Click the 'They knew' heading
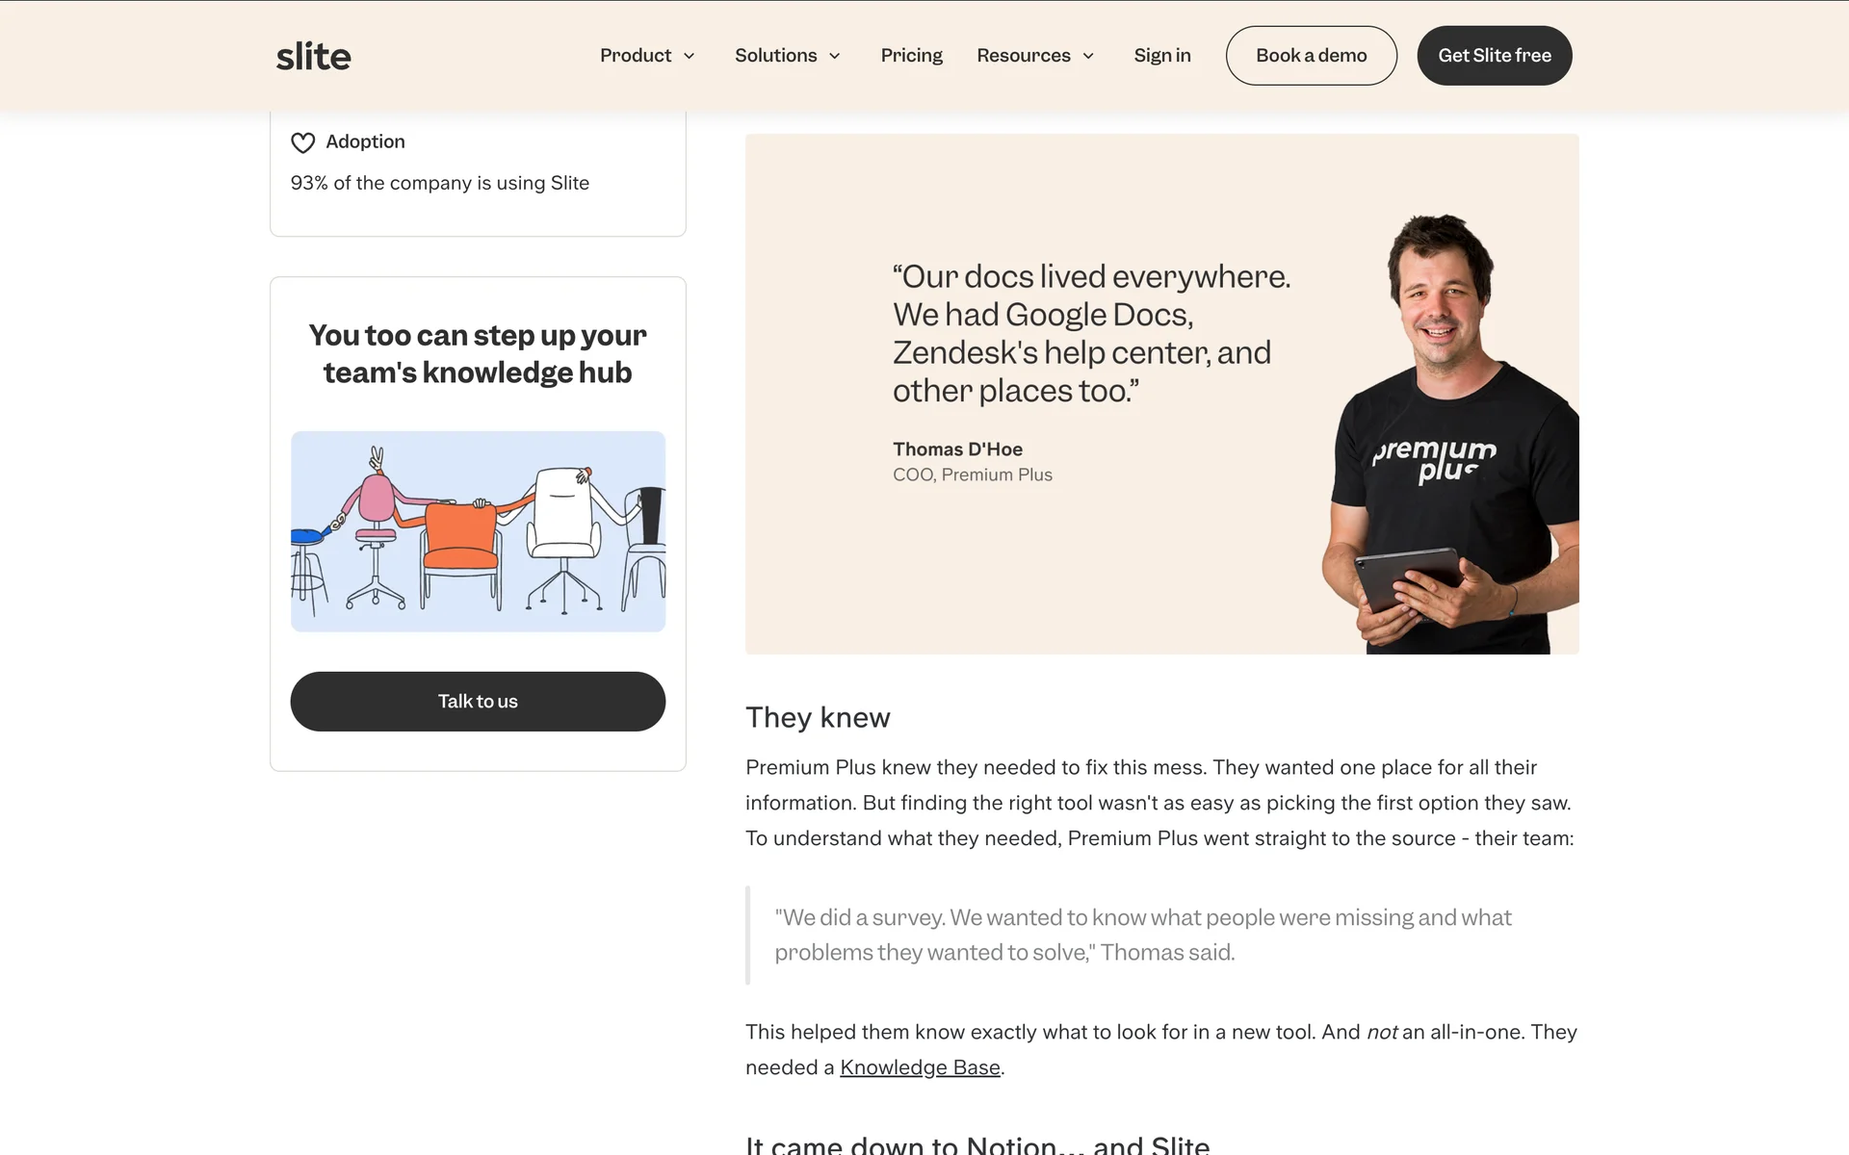The height and width of the screenshot is (1155, 1849). 818,717
